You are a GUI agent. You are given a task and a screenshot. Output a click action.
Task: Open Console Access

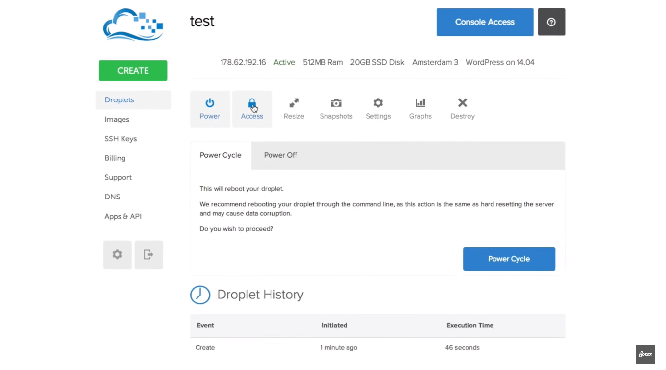click(x=485, y=22)
